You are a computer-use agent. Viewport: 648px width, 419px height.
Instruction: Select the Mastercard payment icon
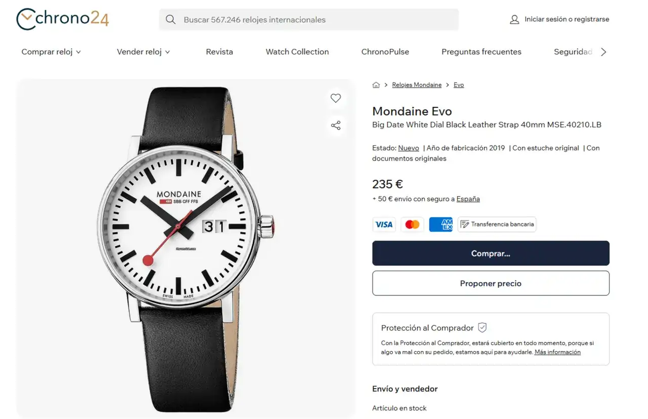tap(412, 224)
